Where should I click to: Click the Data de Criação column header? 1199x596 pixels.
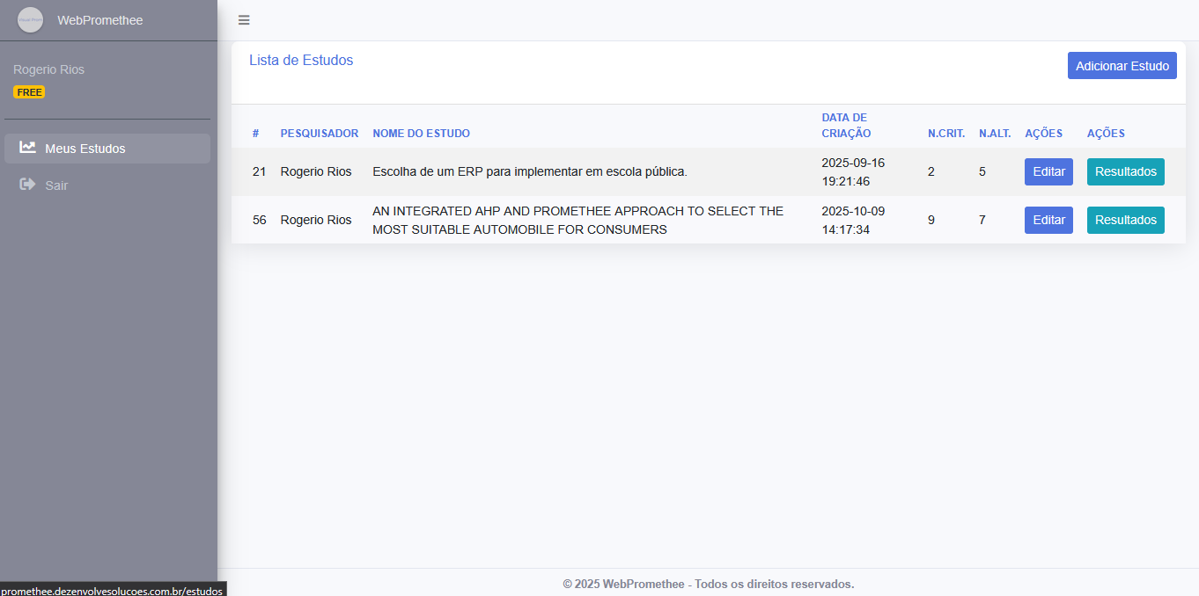tap(846, 126)
